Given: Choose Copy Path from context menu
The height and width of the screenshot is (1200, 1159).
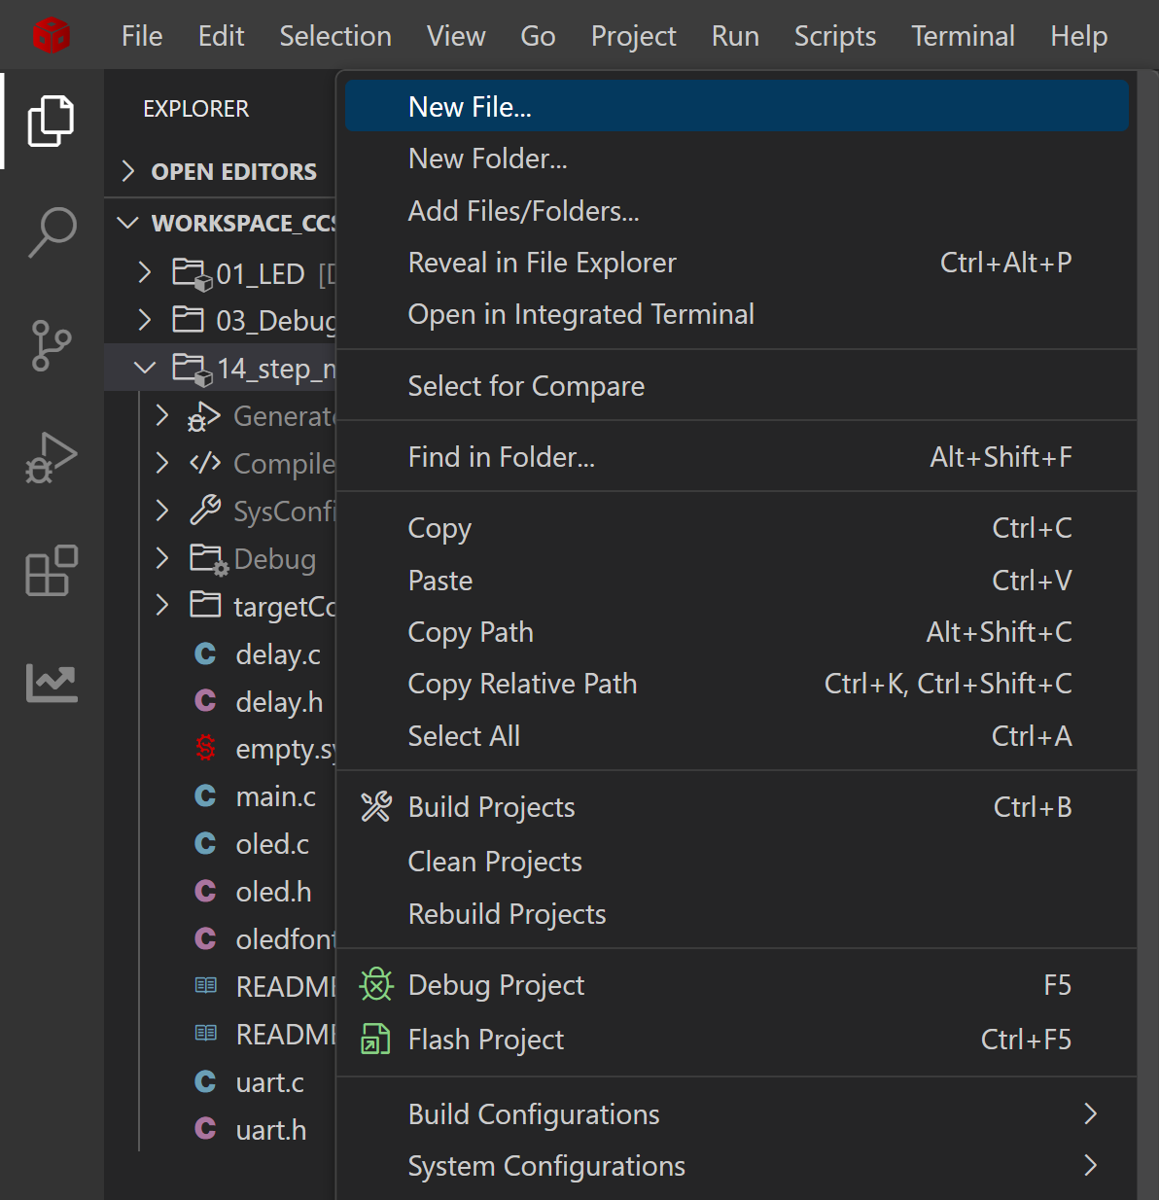Looking at the screenshot, I should click(x=737, y=632).
